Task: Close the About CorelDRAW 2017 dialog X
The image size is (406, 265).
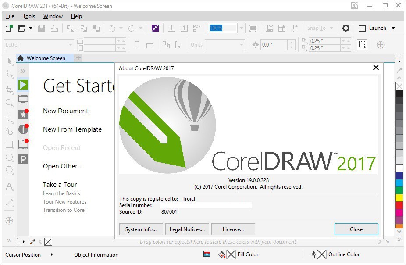Action: click(376, 68)
